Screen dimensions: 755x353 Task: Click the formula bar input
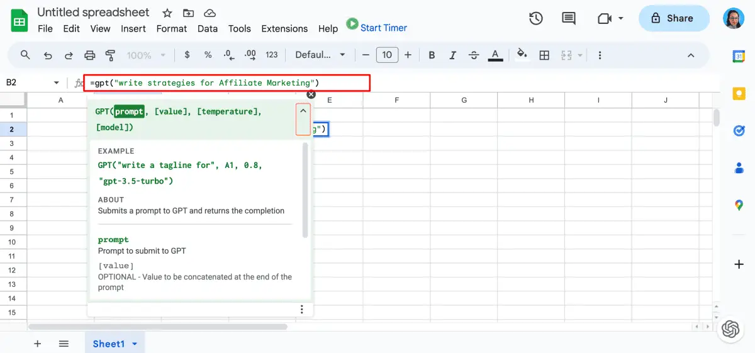pos(226,82)
